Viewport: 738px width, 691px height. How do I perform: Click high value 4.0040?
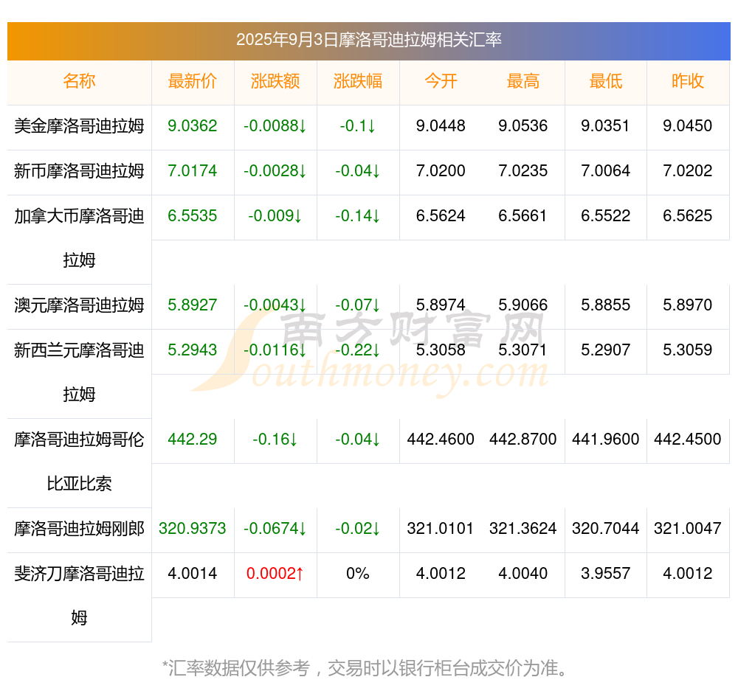pos(523,574)
